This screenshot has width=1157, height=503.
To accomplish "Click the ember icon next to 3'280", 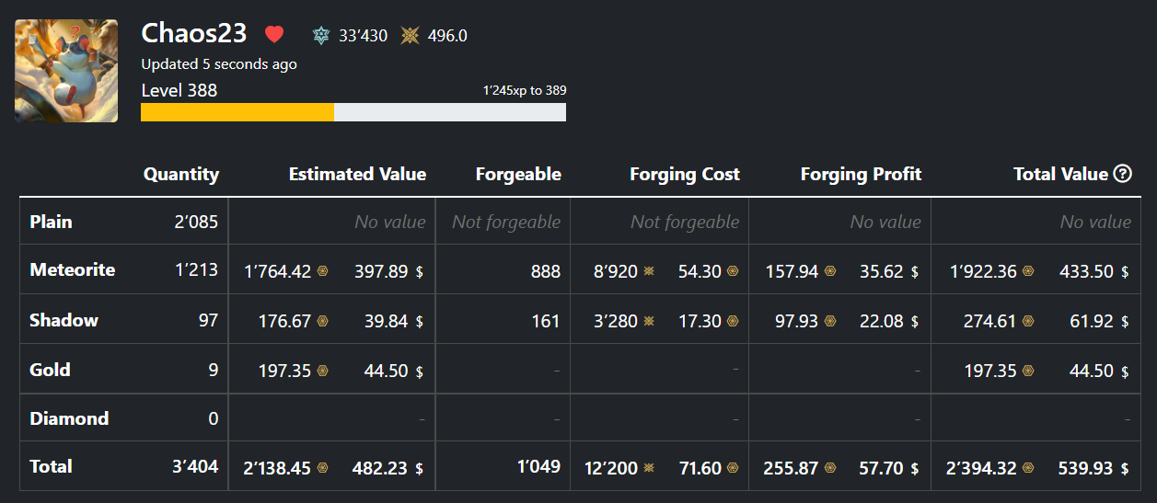I will pos(649,321).
